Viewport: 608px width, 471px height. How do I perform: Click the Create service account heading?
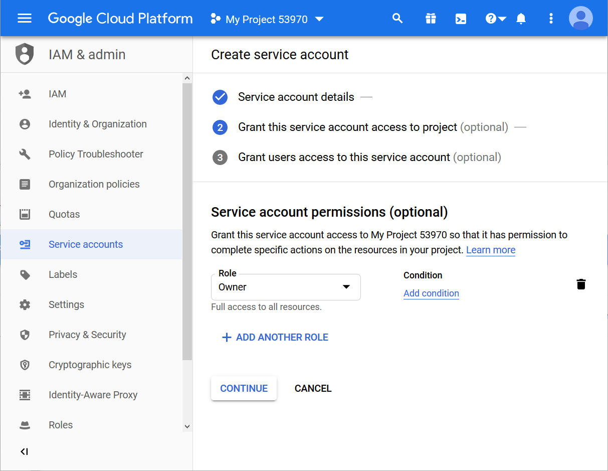[280, 54]
